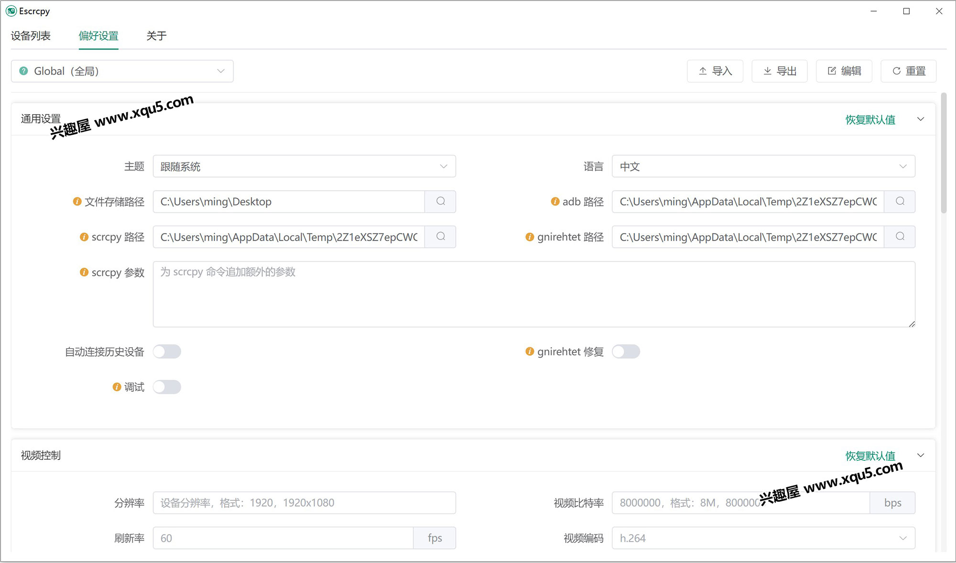This screenshot has width=956, height=563.
Task: Browse for scrcpy 路径 with its search icon
Action: 440,237
